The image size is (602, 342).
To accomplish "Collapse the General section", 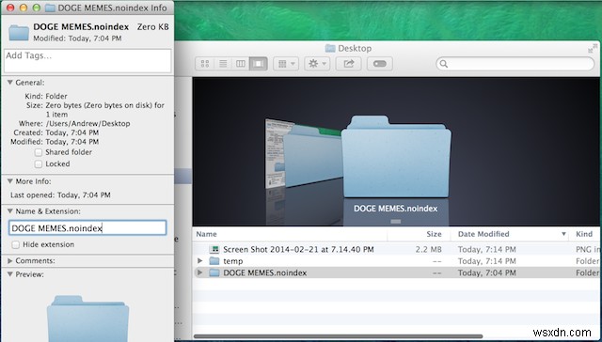I will pos(10,83).
